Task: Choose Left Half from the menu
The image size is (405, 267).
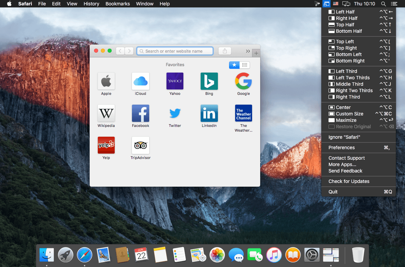Action: click(359, 12)
